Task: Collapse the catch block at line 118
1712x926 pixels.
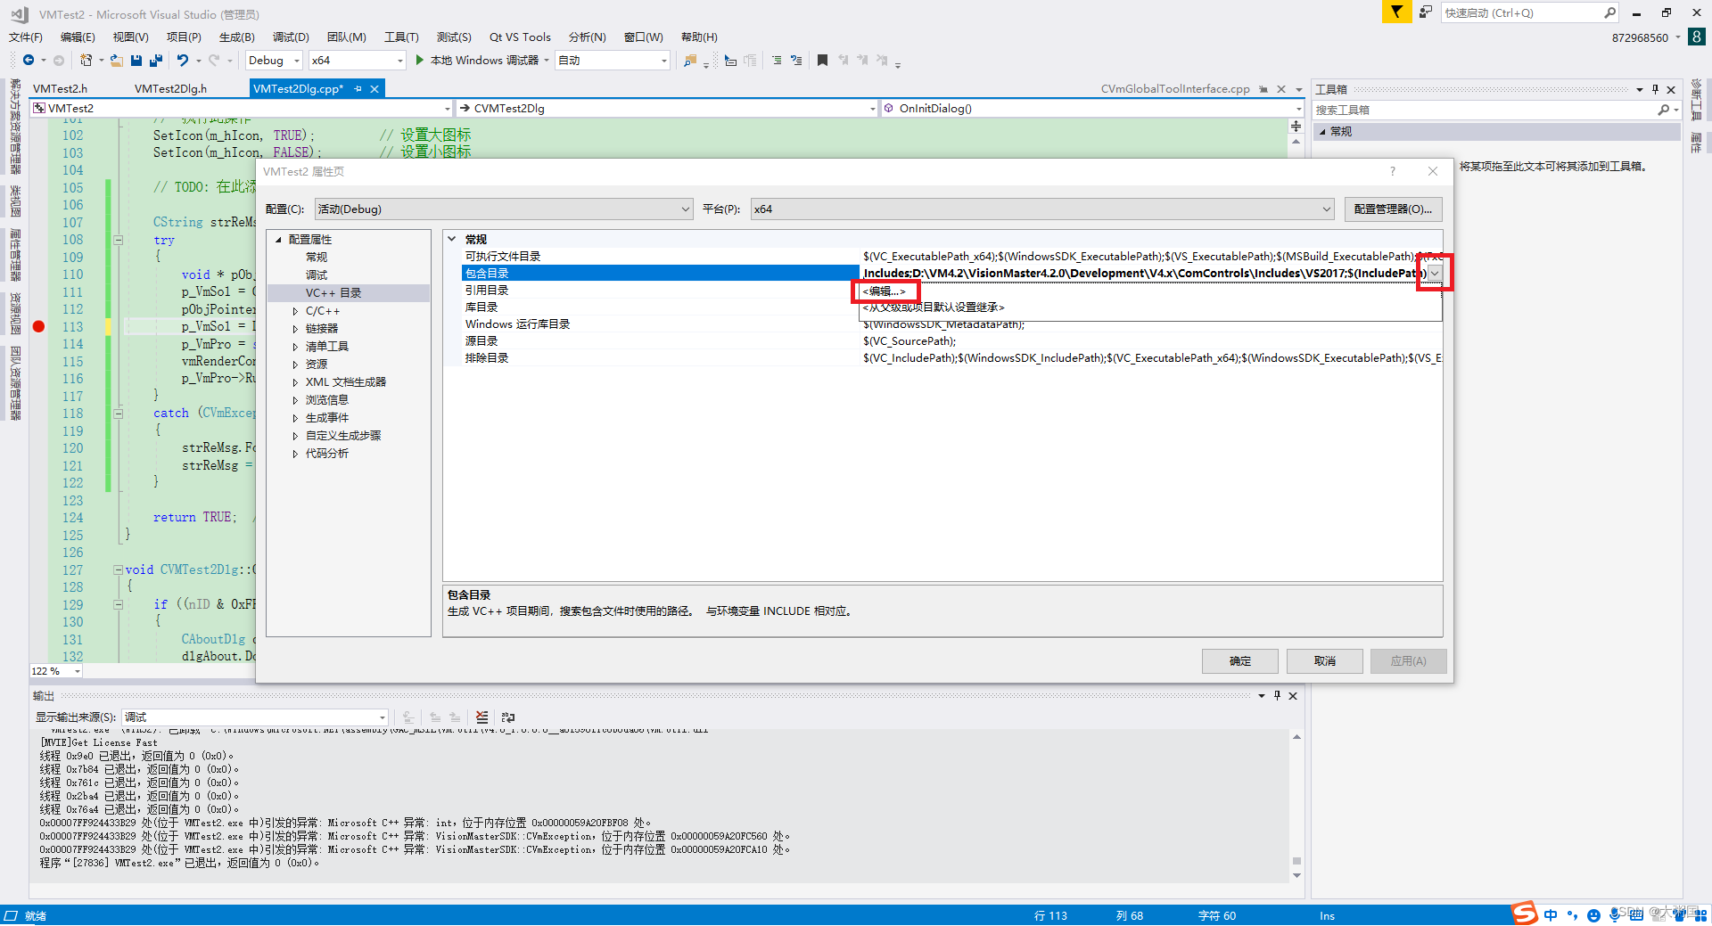Action: pos(118,414)
